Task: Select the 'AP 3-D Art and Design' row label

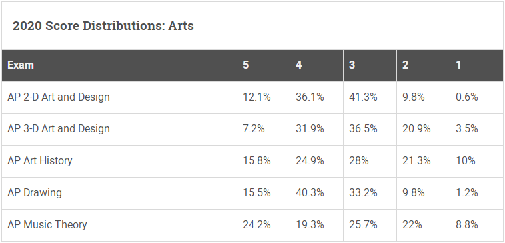Action: pyautogui.click(x=59, y=128)
